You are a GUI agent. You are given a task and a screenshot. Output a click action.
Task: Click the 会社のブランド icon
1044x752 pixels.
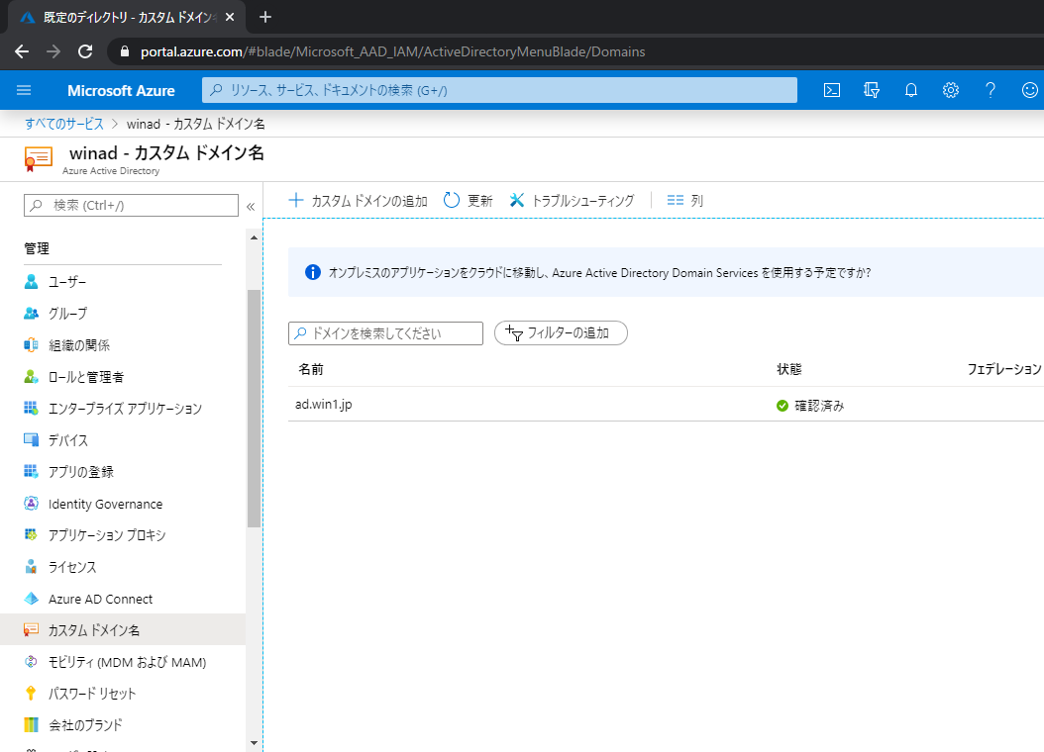[32, 724]
